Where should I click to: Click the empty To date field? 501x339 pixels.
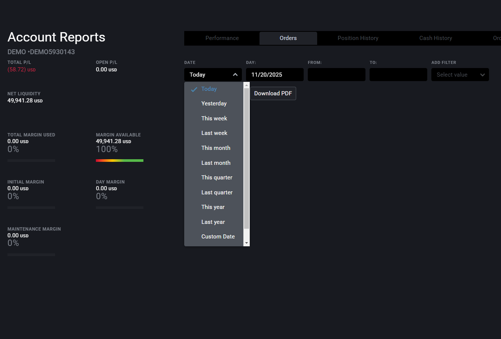pyautogui.click(x=398, y=75)
